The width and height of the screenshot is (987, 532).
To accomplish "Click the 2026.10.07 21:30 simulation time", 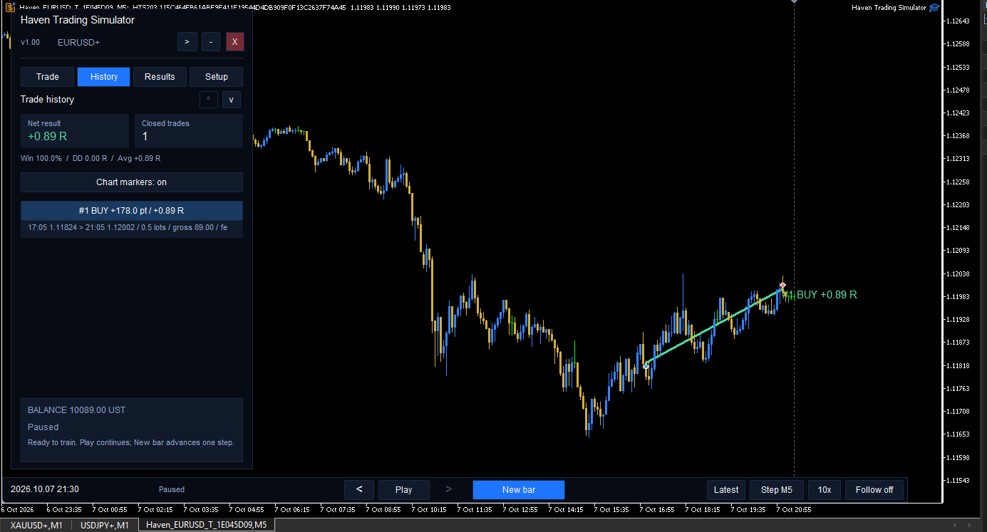I will pyautogui.click(x=45, y=489).
